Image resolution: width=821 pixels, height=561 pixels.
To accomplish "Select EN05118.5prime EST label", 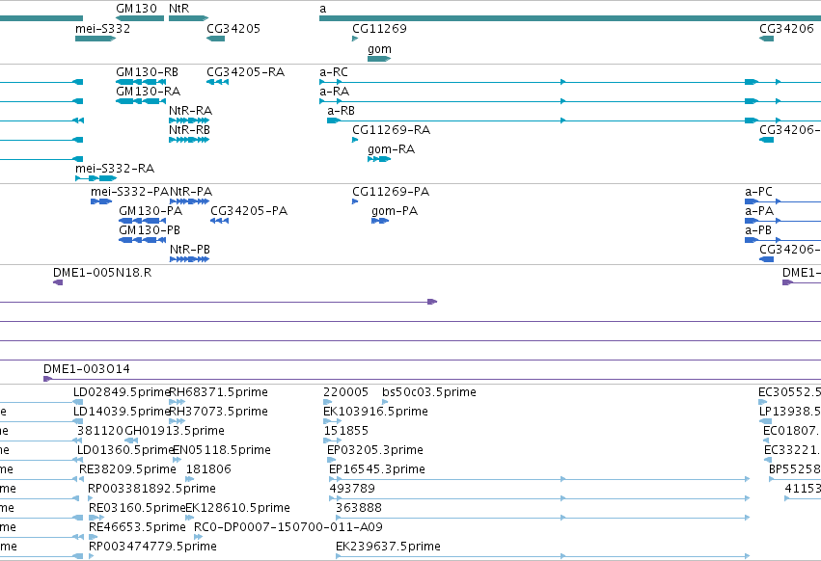I will point(222,450).
